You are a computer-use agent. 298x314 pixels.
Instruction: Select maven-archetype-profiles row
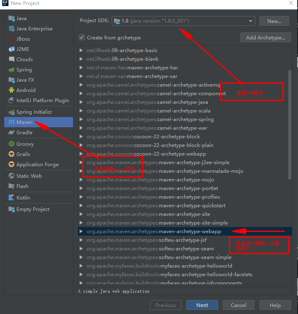tap(185, 197)
